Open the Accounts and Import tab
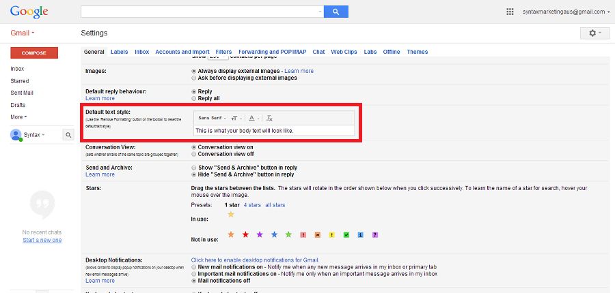This screenshot has height=293, width=615. coord(182,52)
